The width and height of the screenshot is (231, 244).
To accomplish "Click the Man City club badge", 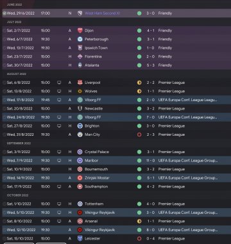I will coord(80,134).
